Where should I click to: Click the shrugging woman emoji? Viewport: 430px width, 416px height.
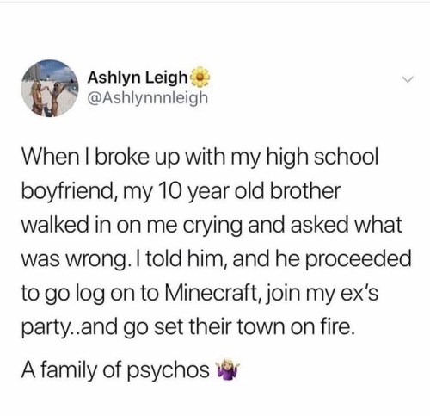pyautogui.click(x=229, y=369)
